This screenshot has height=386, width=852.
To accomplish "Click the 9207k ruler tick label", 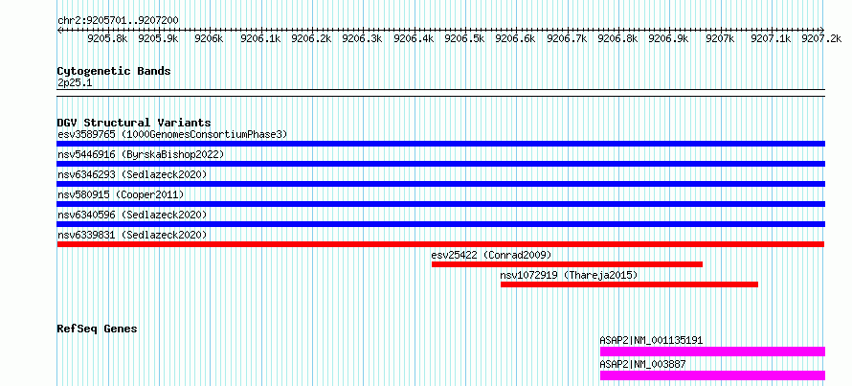I will (720, 38).
